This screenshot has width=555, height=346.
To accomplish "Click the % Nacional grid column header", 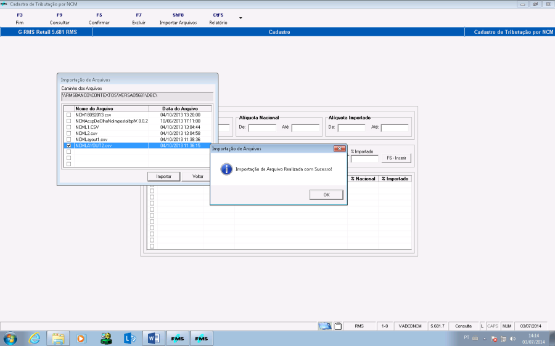I will (x=363, y=179).
